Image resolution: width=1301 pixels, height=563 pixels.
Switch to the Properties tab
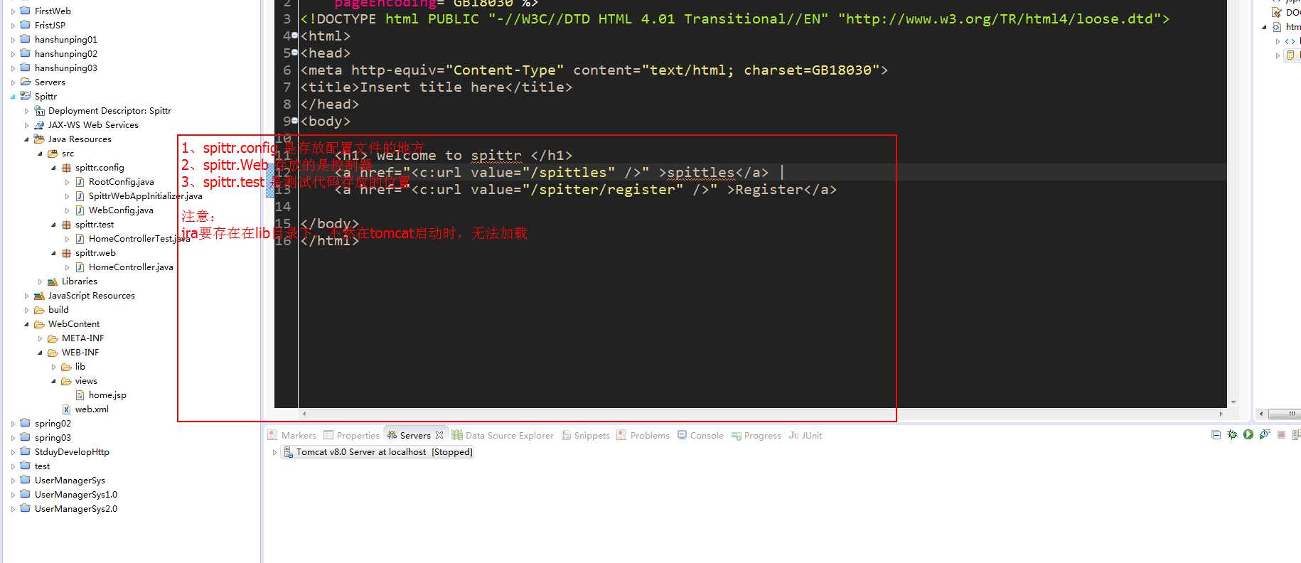[351, 435]
